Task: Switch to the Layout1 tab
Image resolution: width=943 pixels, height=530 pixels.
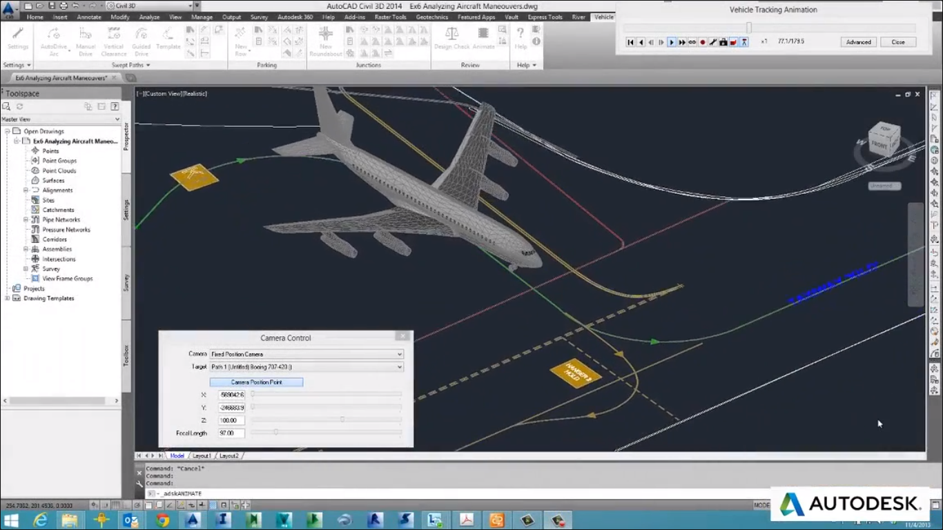Action: 202,455
